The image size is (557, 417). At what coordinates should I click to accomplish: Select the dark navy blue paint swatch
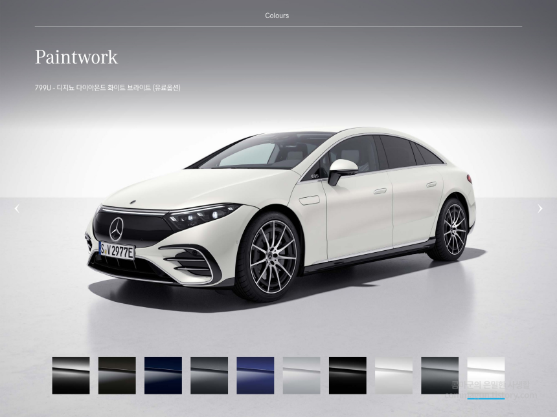[x=163, y=376]
